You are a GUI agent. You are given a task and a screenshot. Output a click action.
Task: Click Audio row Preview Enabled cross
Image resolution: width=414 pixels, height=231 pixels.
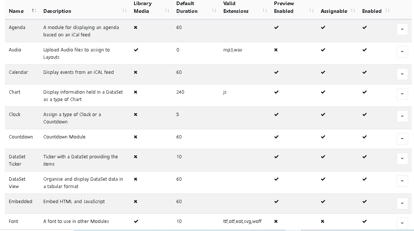(x=276, y=50)
